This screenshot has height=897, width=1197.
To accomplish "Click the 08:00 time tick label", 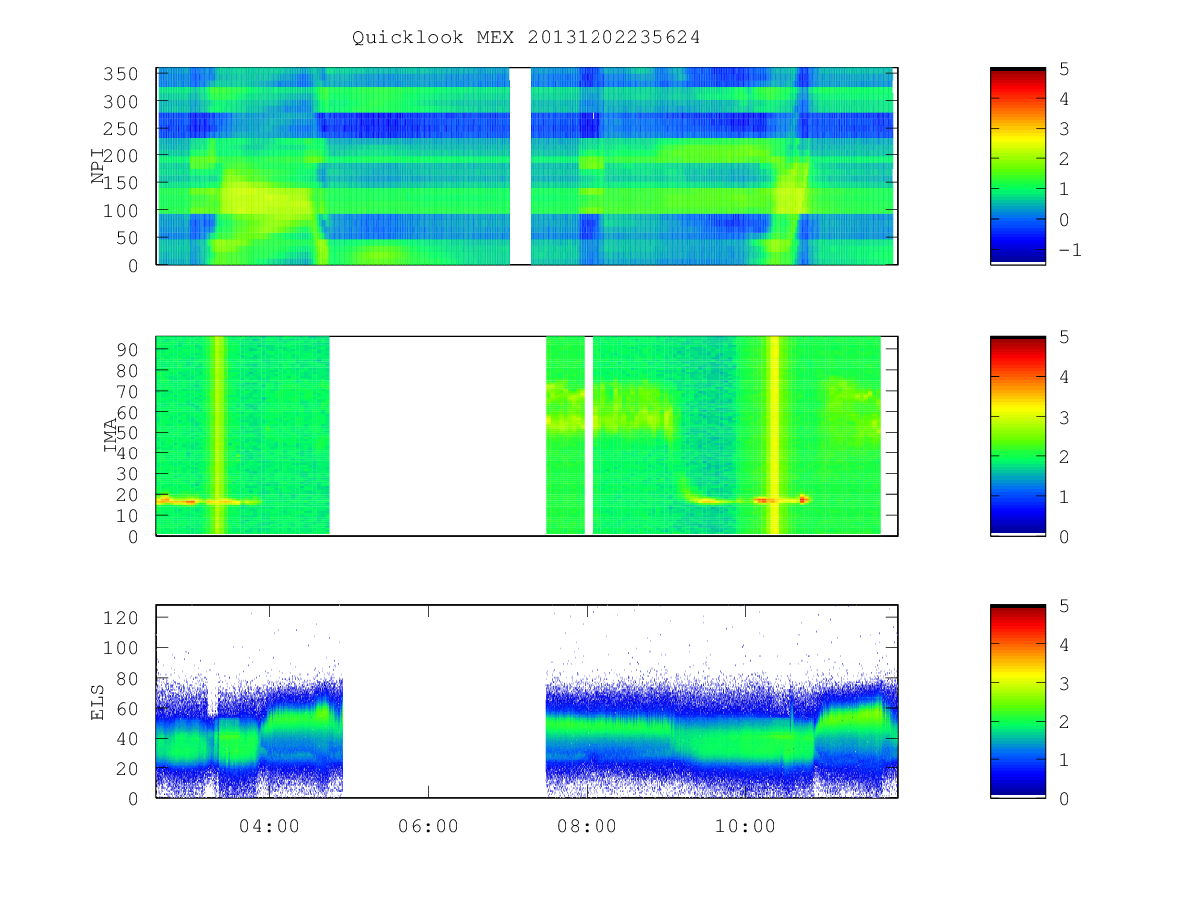I will 587,827.
